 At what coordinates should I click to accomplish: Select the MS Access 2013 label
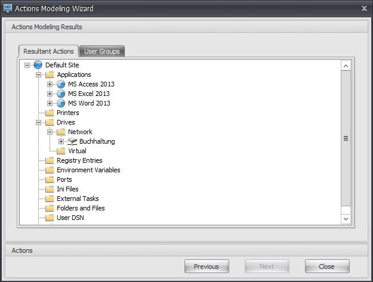pos(91,84)
